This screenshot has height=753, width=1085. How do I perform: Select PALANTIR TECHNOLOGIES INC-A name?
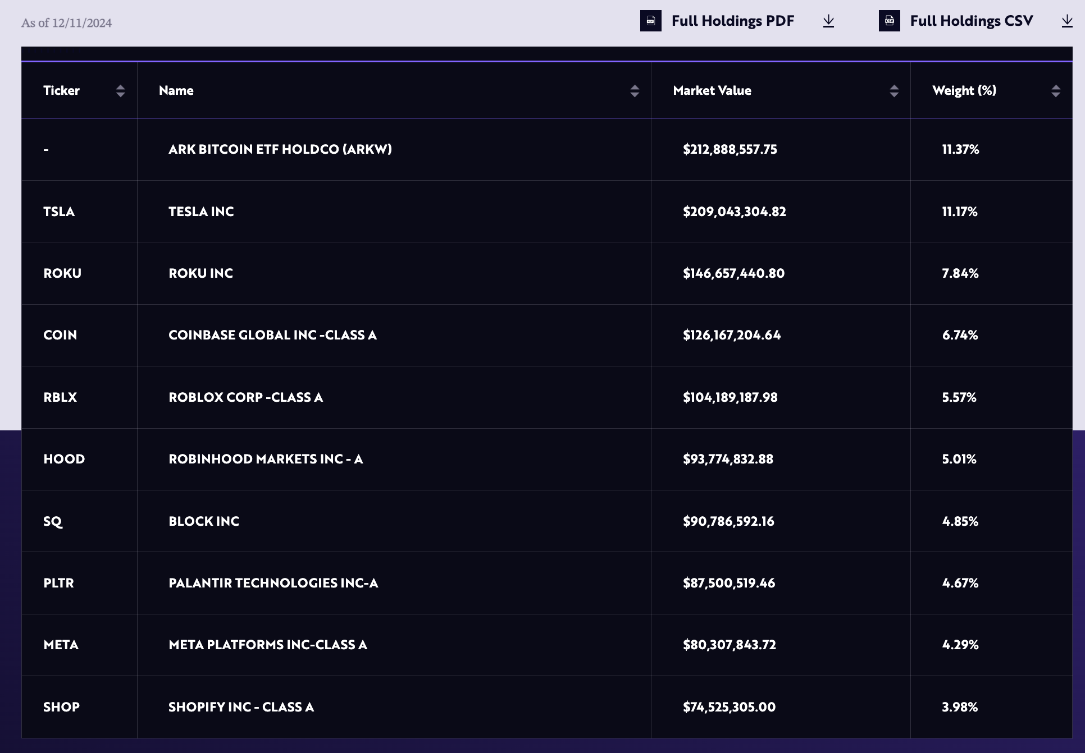pos(273,583)
